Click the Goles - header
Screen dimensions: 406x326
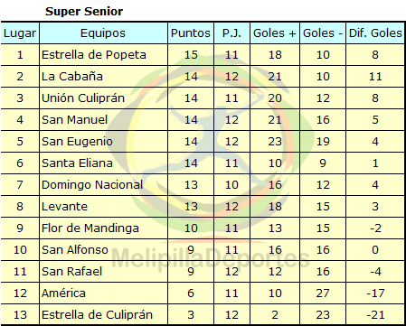point(323,33)
